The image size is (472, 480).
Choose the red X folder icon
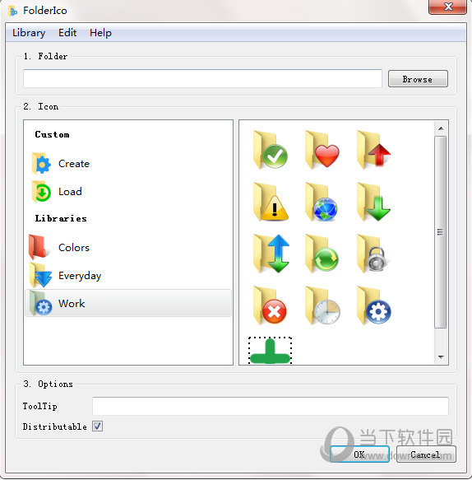coord(271,305)
